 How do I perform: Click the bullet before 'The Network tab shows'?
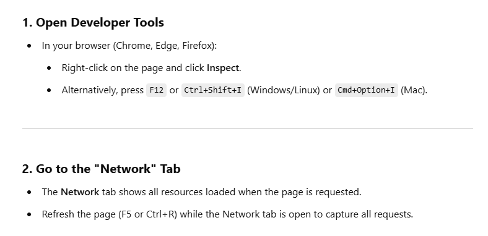coord(29,193)
